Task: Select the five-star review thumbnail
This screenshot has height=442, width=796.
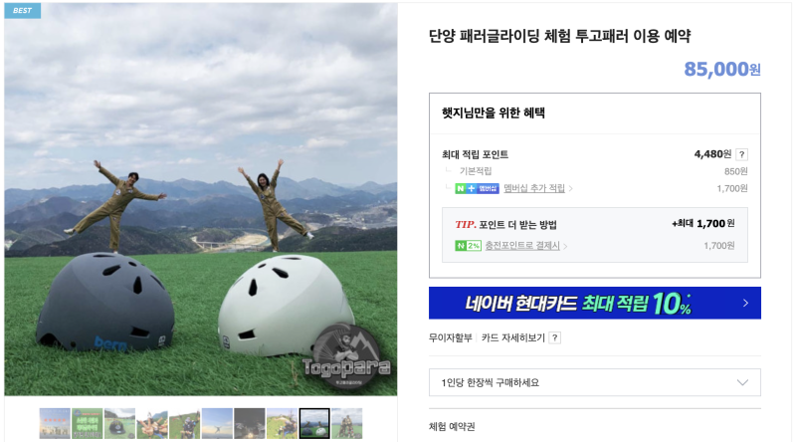Action: point(55,423)
